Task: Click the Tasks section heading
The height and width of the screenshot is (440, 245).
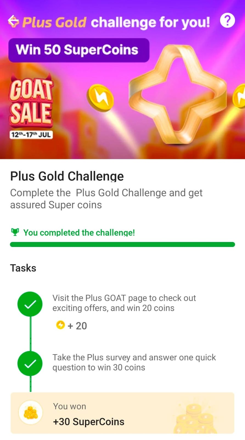Action: click(23, 268)
